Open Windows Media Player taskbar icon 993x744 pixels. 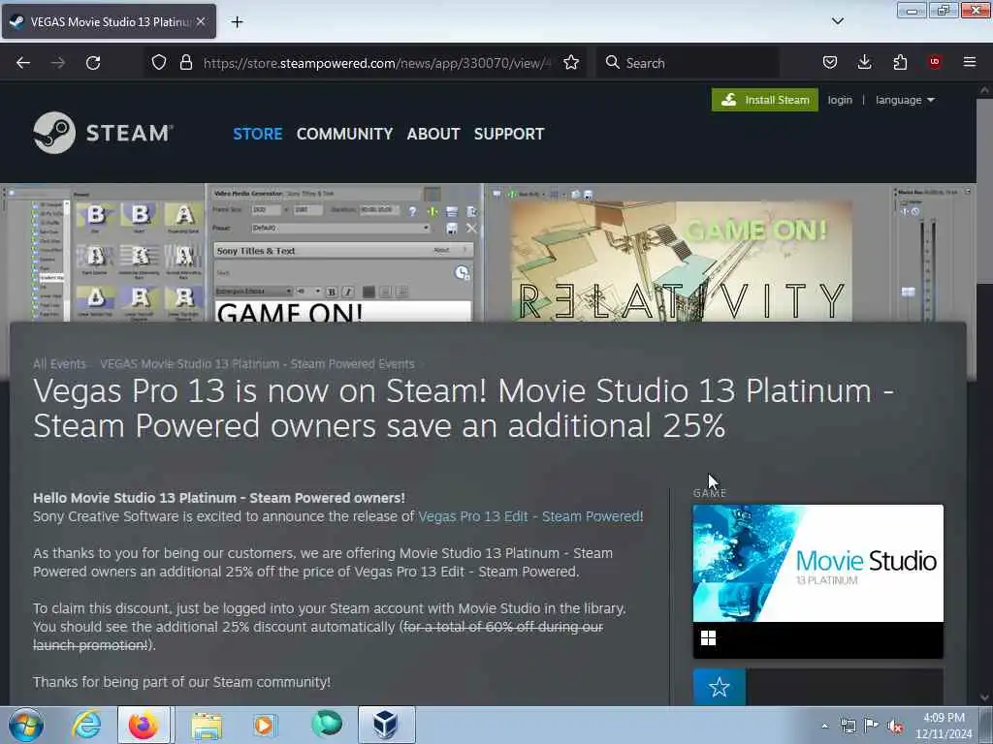[x=265, y=725]
